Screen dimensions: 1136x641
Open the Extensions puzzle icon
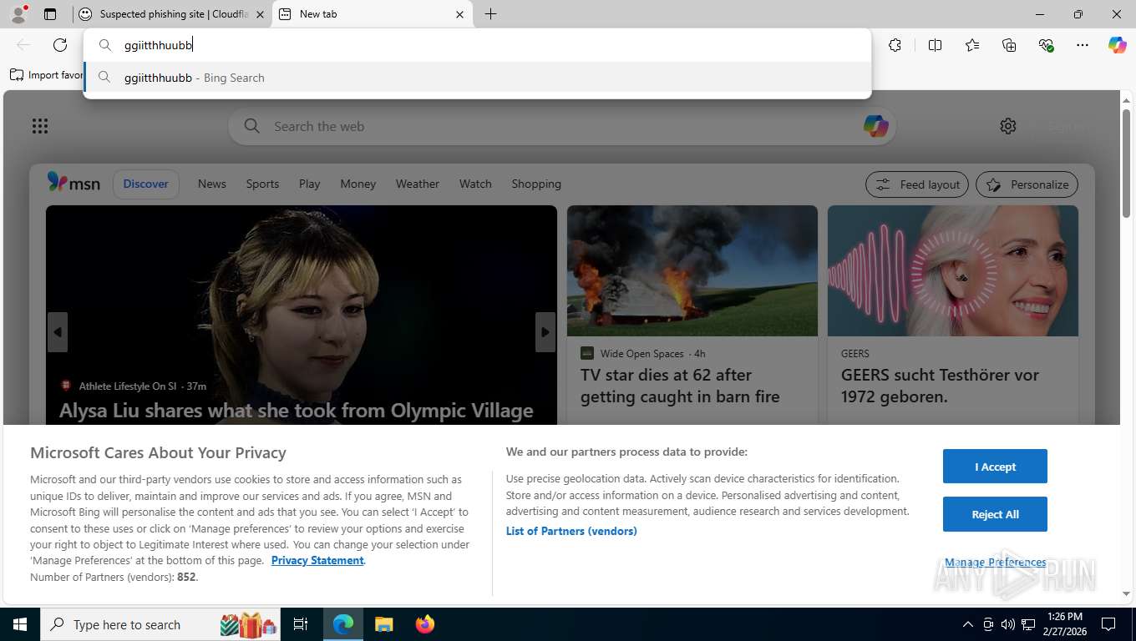tap(895, 45)
